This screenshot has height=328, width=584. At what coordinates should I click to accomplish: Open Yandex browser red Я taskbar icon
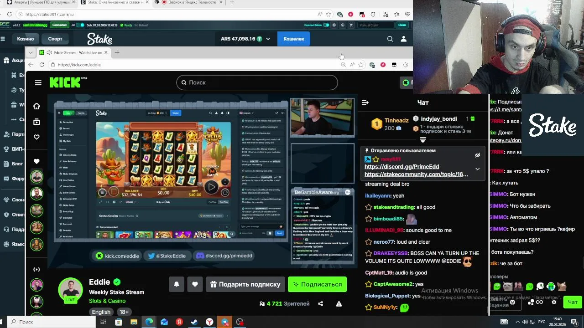[x=179, y=322]
